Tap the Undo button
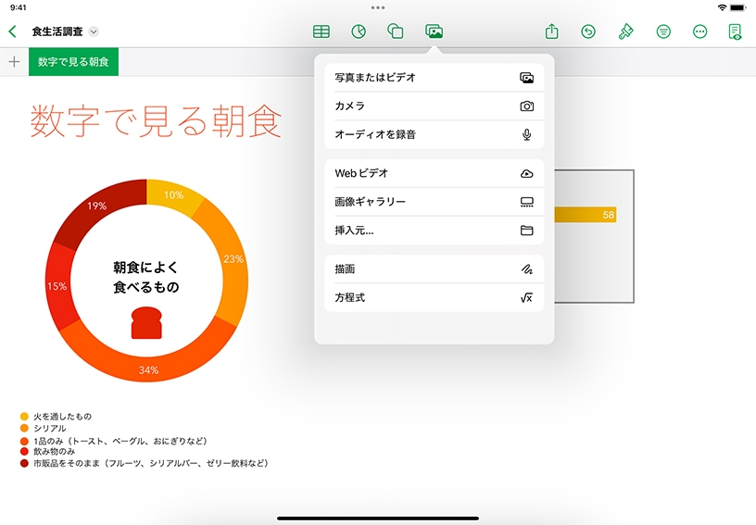 coord(588,31)
